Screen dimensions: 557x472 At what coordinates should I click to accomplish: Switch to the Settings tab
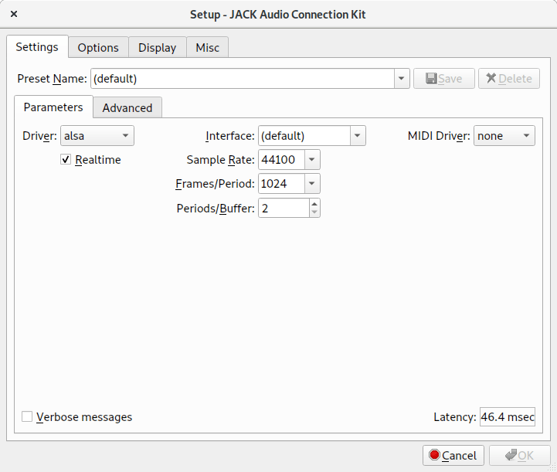pos(37,47)
